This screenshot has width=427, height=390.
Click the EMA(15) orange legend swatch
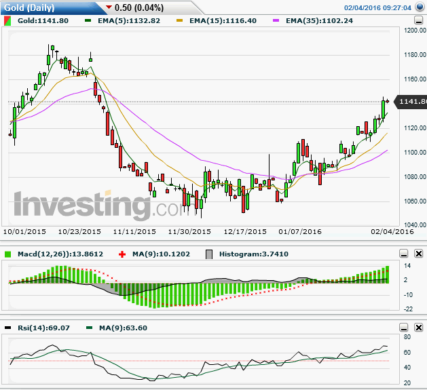coord(179,20)
